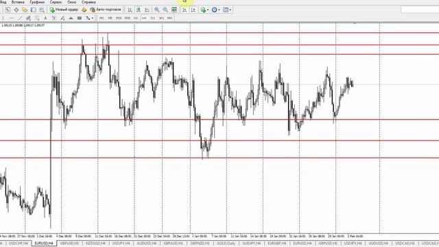Open the chart templates icon
Screen dimensions: 439x247
[226, 10]
